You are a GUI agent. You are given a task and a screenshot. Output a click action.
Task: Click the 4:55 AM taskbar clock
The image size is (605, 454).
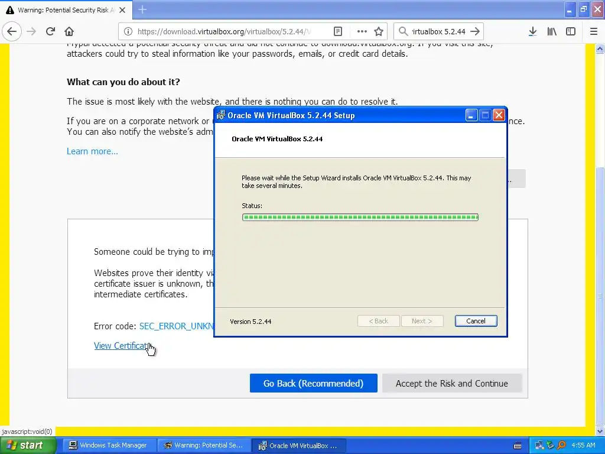tap(583, 445)
